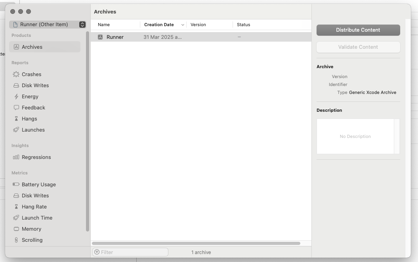Click the Filter text field

click(x=133, y=252)
